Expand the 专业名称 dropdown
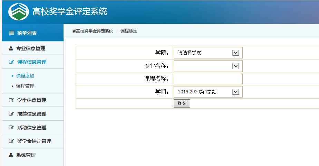319x166 pixels. tap(208, 66)
